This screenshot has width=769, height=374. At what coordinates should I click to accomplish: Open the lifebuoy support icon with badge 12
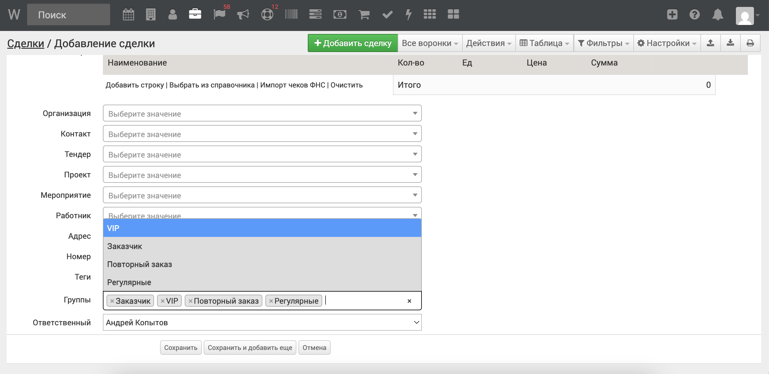pos(267,14)
